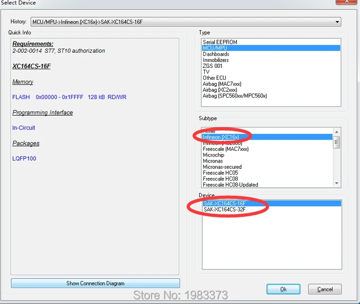Select SAK-XC164CS-32F device
Screen dimensions: 360x304
tap(272, 209)
